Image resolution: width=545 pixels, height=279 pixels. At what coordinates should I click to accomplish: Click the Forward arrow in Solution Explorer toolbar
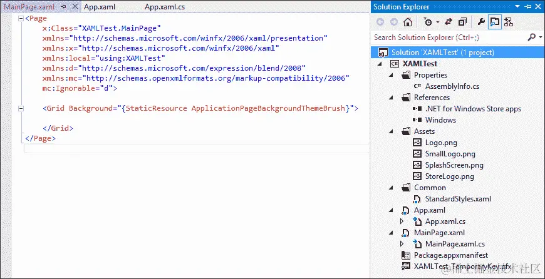point(394,23)
